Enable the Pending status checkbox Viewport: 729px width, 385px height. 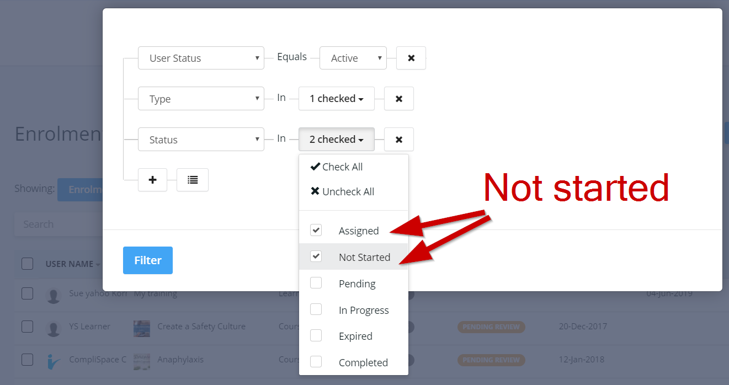pos(316,282)
